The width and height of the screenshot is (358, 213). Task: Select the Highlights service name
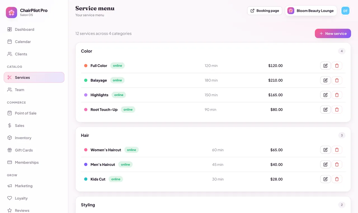pos(99,95)
